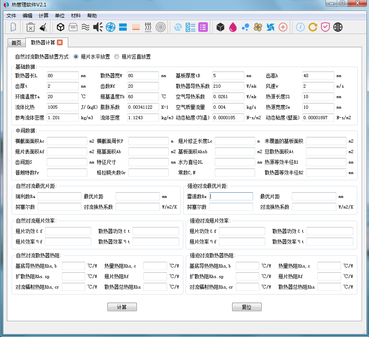Click the shield with checkmark icon
Screen dimensions: 369x337
pos(325,27)
